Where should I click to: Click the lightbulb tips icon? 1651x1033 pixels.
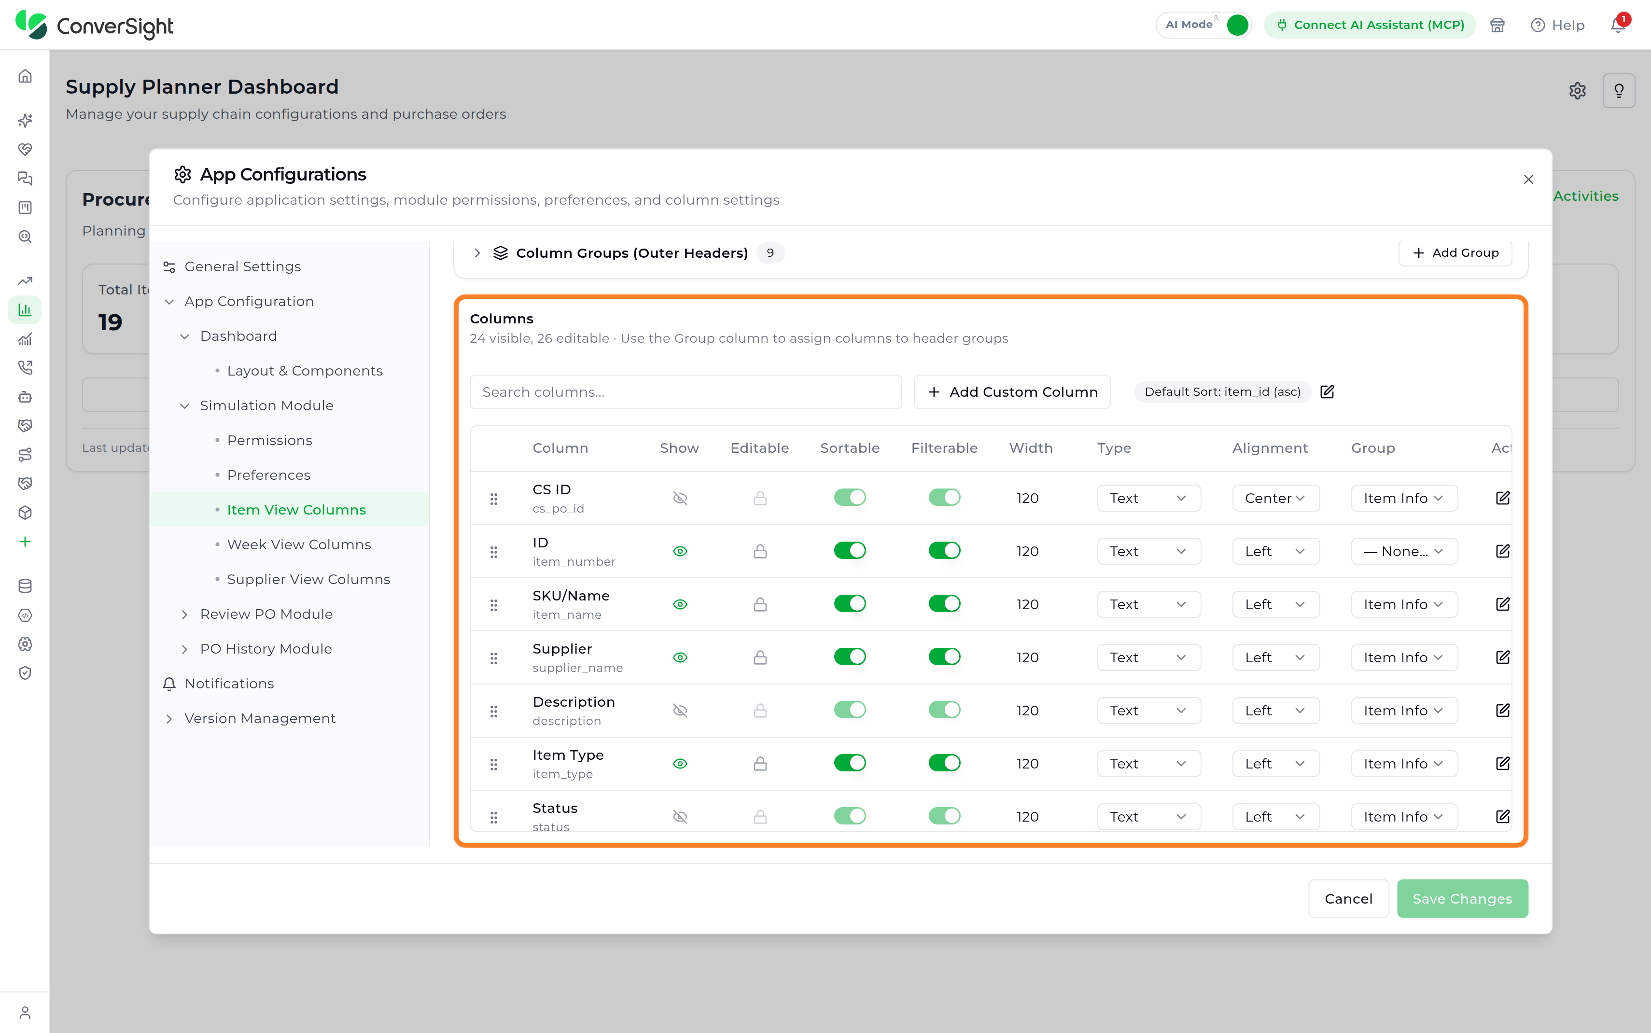(x=1619, y=91)
